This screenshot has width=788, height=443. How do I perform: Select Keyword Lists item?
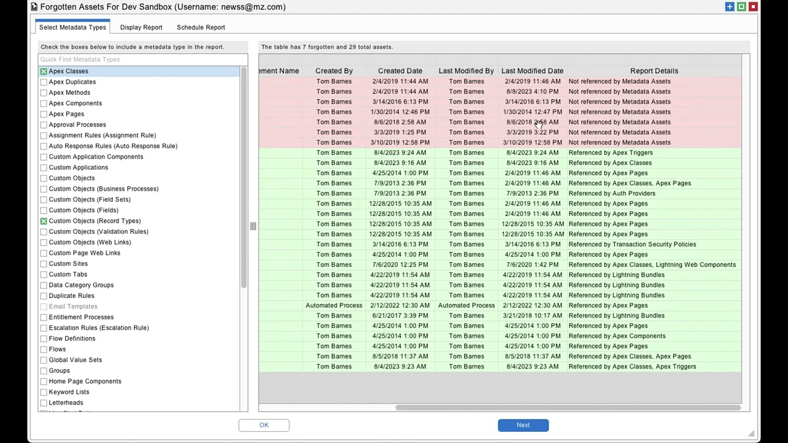tap(69, 392)
